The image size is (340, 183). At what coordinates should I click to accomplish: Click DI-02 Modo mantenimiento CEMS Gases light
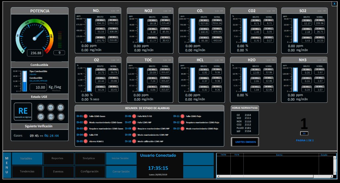[86, 122]
